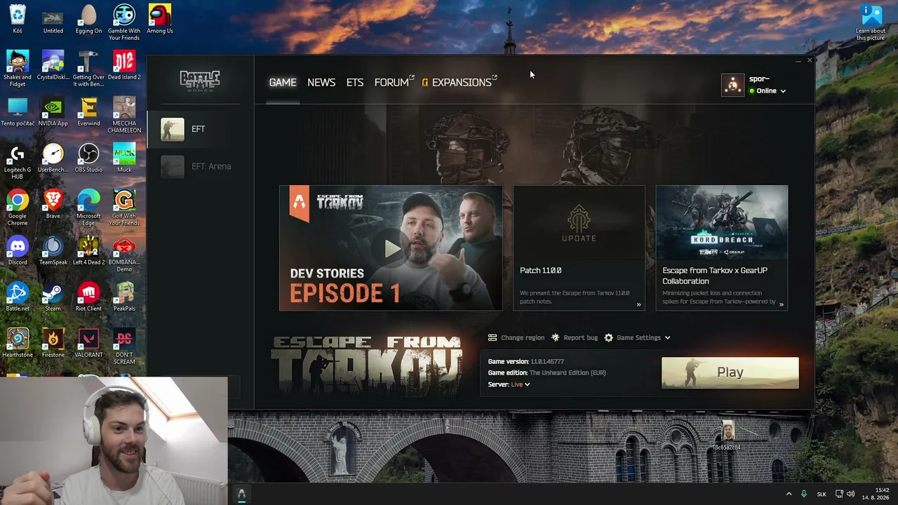Open the NVIDIA App shortcut

(53, 112)
